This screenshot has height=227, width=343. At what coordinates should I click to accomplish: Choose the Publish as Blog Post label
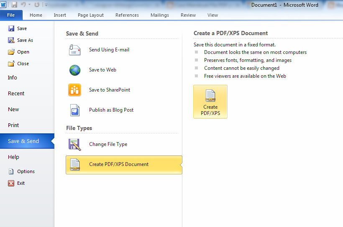[x=111, y=110]
